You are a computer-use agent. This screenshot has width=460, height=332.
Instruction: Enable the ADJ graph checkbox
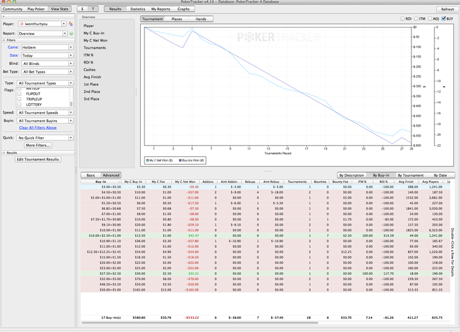(x=430, y=19)
